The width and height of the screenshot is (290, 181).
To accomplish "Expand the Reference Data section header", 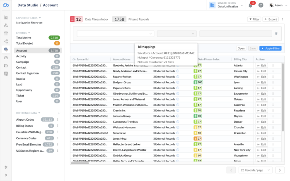I will (28, 113).
